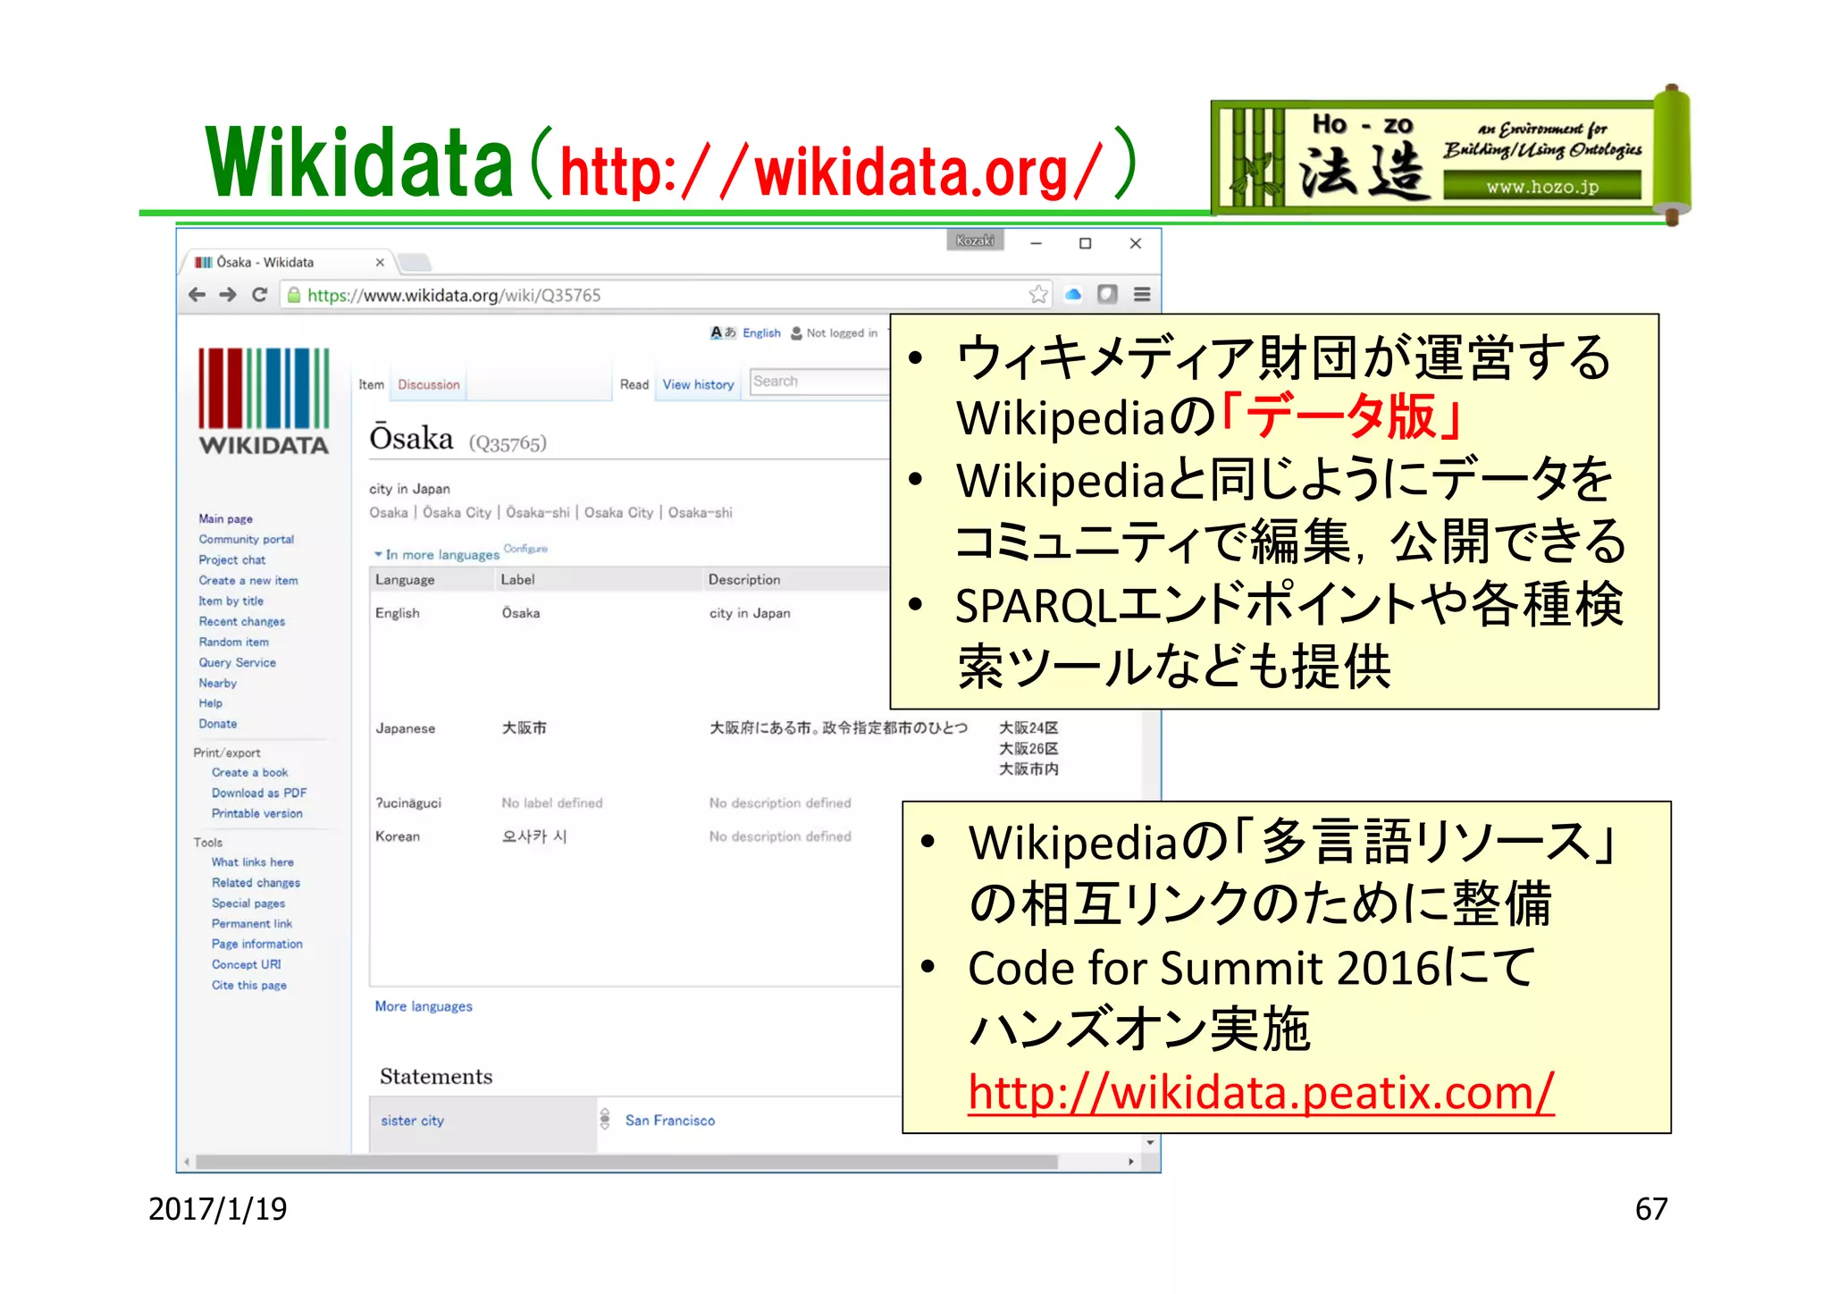Click the Wikidata barcode logo
Viewport: 1830px width, 1294px height.
pos(264,402)
